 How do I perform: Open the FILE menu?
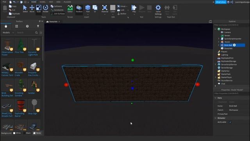(x=4, y=2)
